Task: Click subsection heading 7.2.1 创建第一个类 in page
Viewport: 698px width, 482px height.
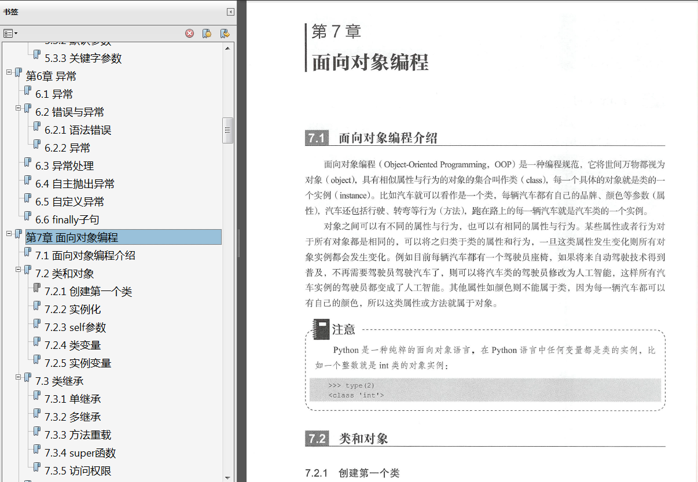Action: coord(352,473)
